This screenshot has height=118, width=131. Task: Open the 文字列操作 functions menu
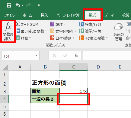[x=63, y=31]
